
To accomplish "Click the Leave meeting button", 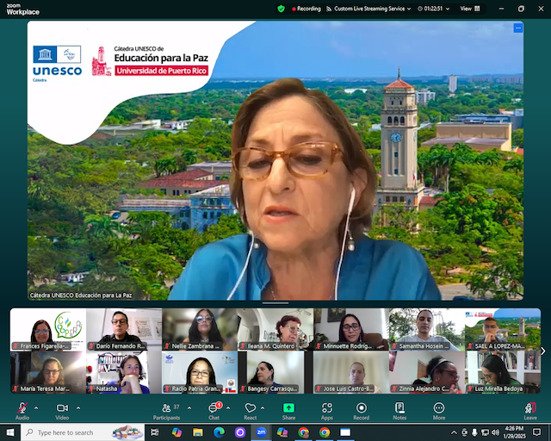I will point(530,410).
